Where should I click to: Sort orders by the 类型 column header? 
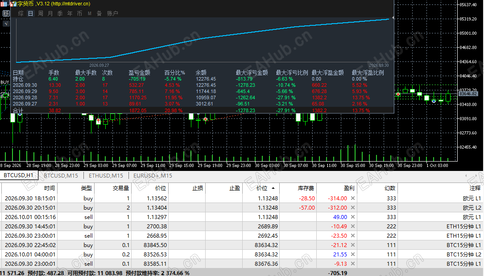point(76,188)
